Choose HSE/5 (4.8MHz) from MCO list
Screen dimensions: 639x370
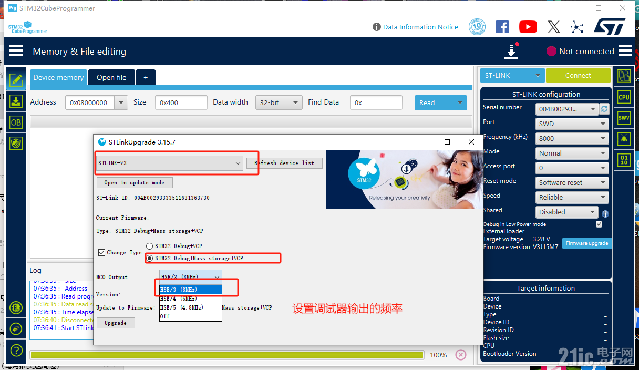click(x=191, y=307)
